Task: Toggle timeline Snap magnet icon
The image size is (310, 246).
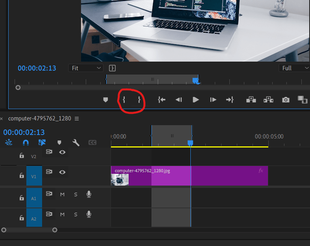Action: [26, 143]
